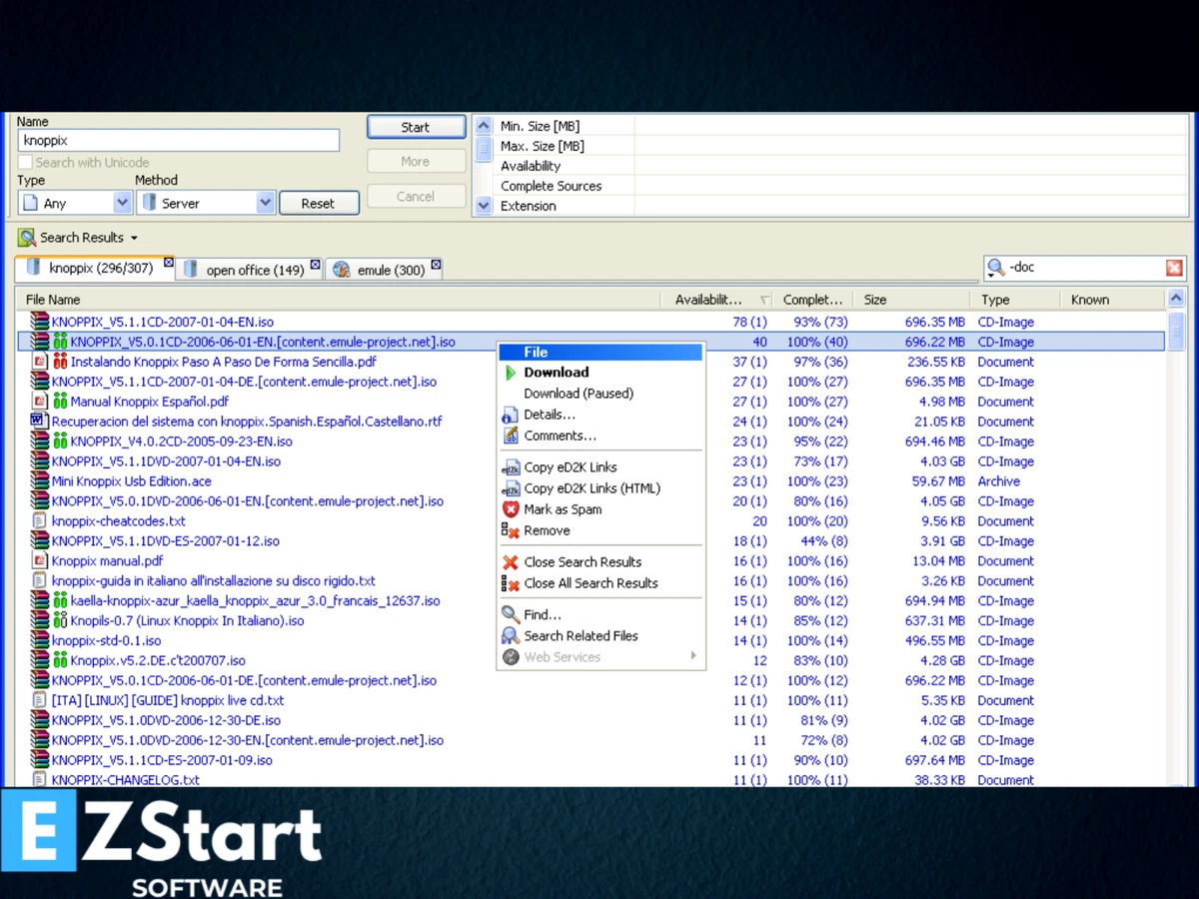Click the Word icon of the Recuperacion .rtf file
This screenshot has width=1199, height=899.
click(x=40, y=422)
